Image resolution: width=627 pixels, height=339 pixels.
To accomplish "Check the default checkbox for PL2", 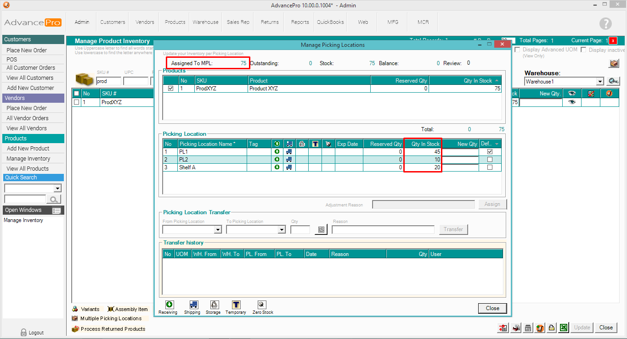I will click(490, 160).
